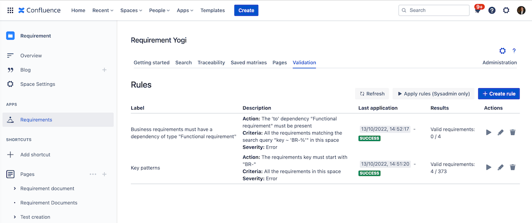Click SUCCESS badge of Key patterns rule
Image resolution: width=532 pixels, height=223 pixels.
pyautogui.click(x=369, y=173)
